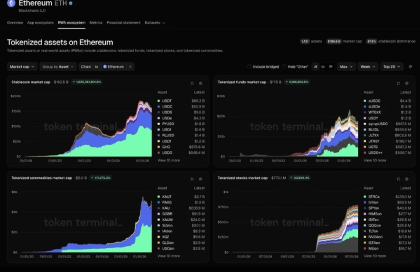Click the Blockchains (L1) category link
This screenshot has height=272, width=420.
pos(32,11)
